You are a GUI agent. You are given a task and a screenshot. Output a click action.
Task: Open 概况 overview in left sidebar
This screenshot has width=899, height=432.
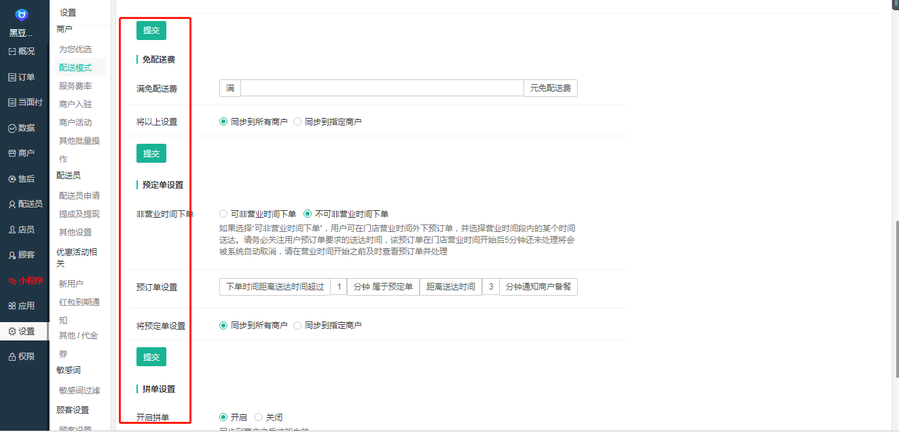click(22, 52)
